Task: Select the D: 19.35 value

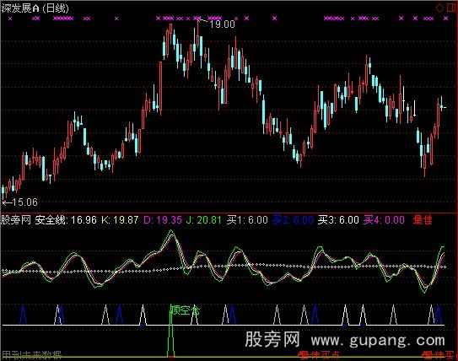Action: (x=163, y=219)
